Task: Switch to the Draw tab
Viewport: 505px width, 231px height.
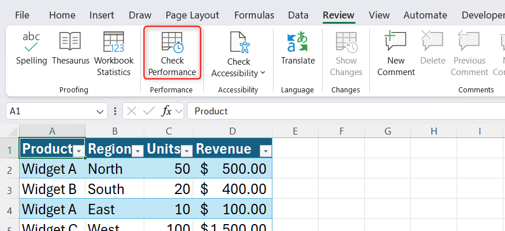Action: [x=140, y=15]
